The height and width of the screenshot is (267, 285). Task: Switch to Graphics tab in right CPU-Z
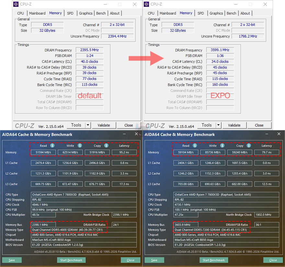216,13
